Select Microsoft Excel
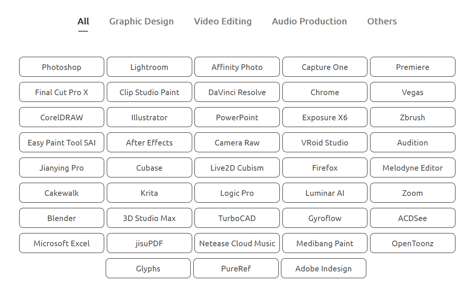The width and height of the screenshot is (475, 303). (62, 243)
